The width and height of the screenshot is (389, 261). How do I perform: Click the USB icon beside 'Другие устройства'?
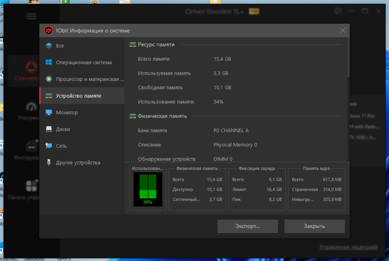tap(49, 162)
